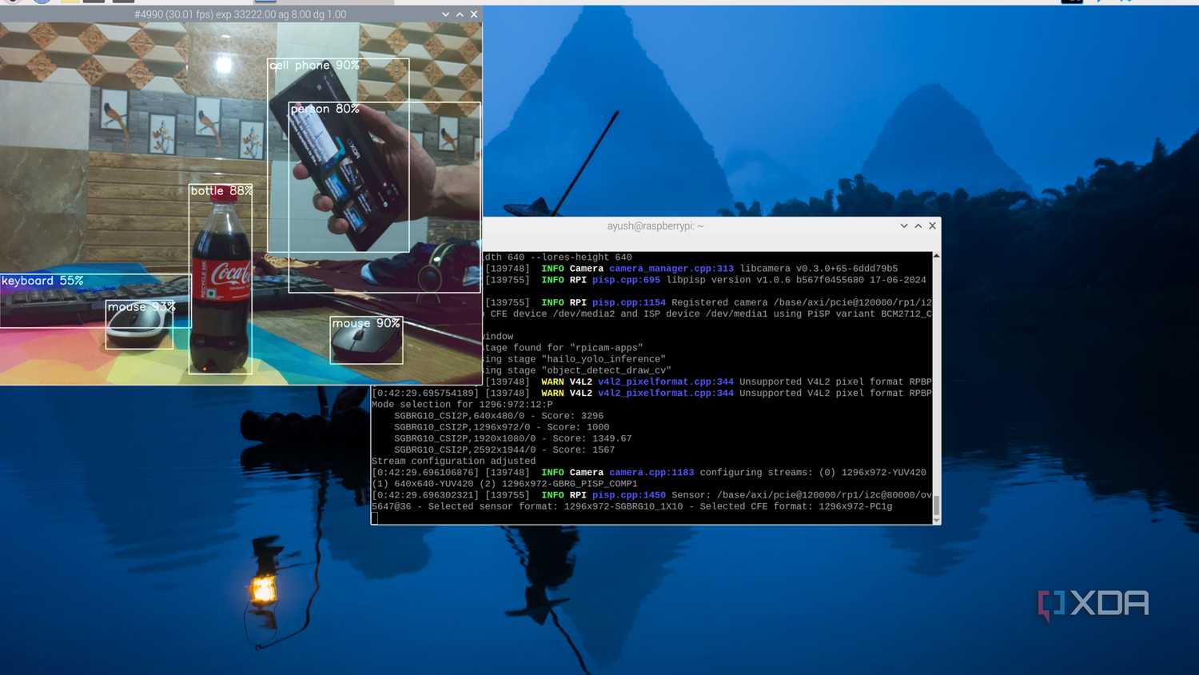Screen dimensions: 1199x675
Task: Click the 'keyboard 55%' detection label
Action: click(x=42, y=281)
